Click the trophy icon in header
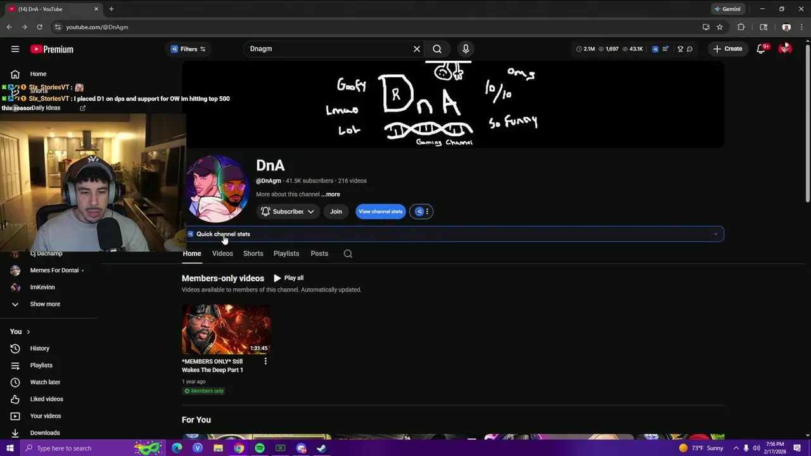 (680, 49)
